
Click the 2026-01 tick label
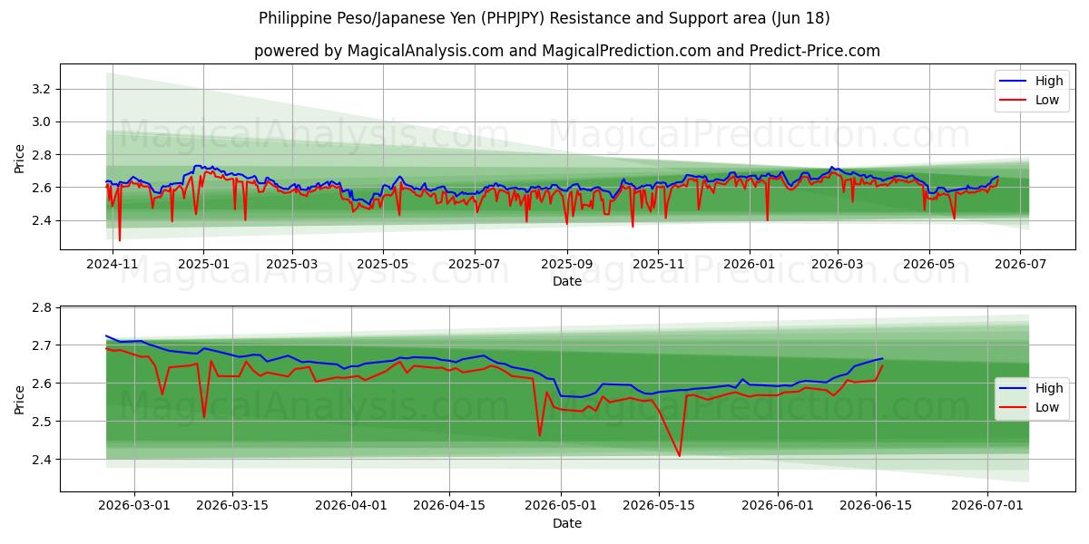[749, 265]
